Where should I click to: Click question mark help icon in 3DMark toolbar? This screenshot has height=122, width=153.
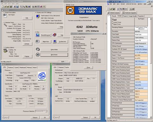pyautogui.click(x=44, y=7)
